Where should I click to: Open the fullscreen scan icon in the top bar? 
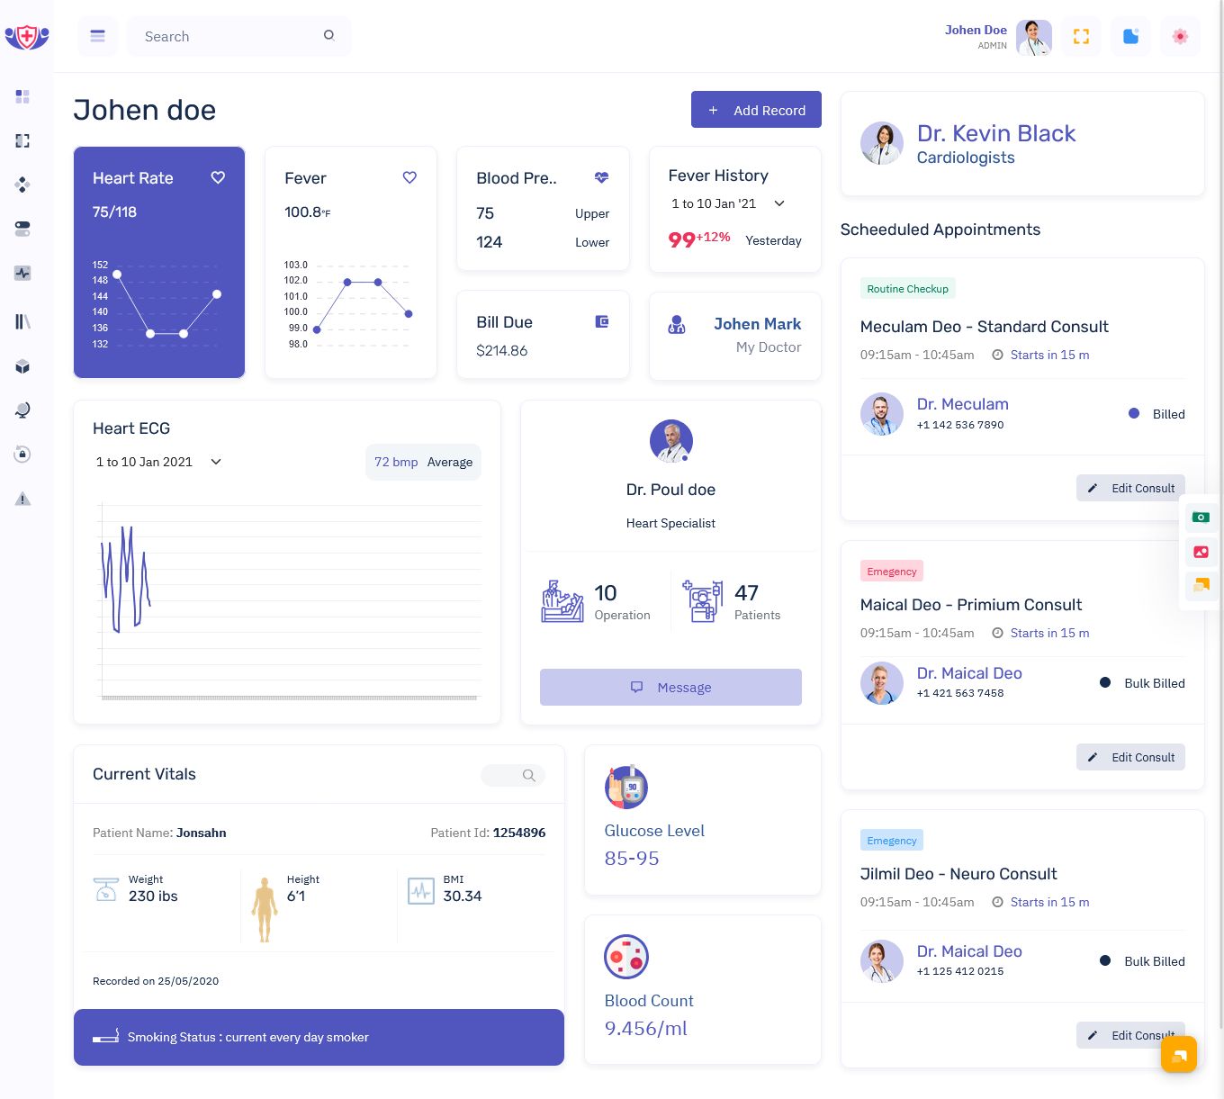pos(1081,36)
